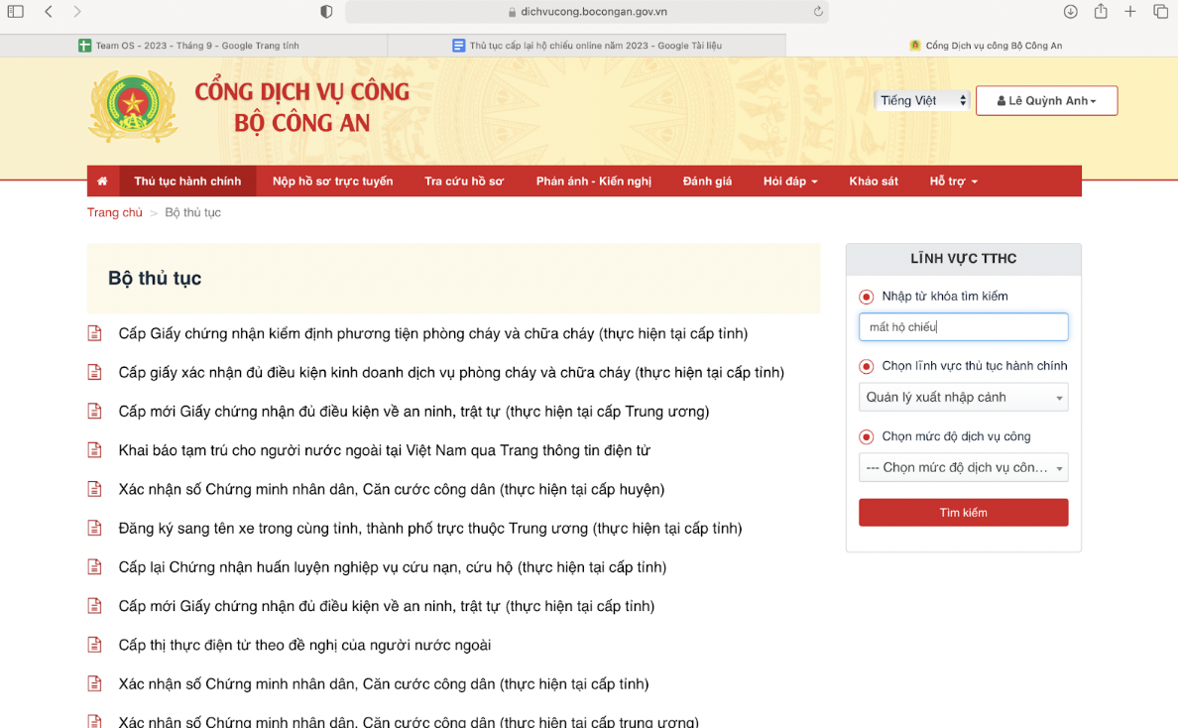Click document icon beside Cấp thị thực điện tử
The image size is (1178, 728).
pos(95,645)
